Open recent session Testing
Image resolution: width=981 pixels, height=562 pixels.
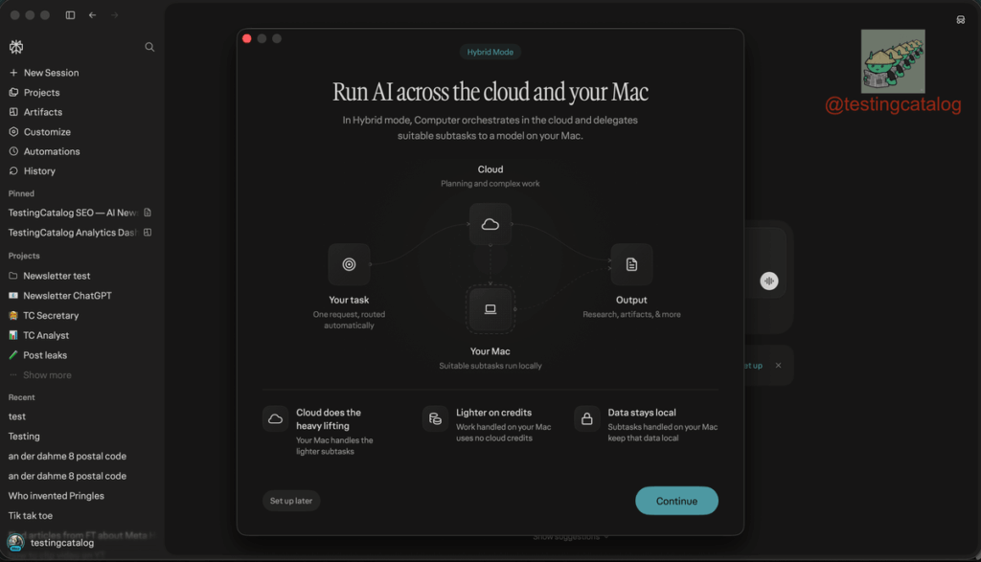(24, 437)
